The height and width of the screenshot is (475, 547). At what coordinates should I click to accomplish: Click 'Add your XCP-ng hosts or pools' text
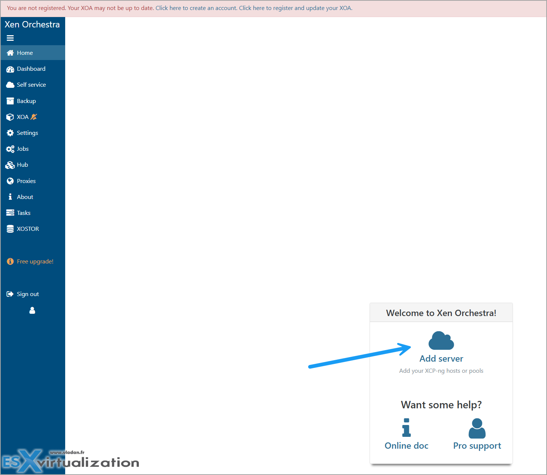coord(441,371)
